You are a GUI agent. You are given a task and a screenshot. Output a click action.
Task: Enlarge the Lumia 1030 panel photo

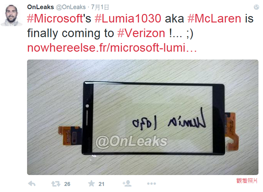point(143,117)
